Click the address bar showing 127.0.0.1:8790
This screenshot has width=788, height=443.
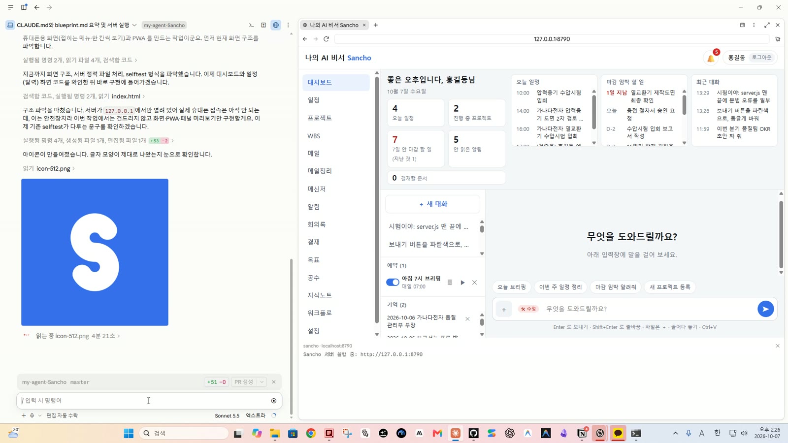552,39
